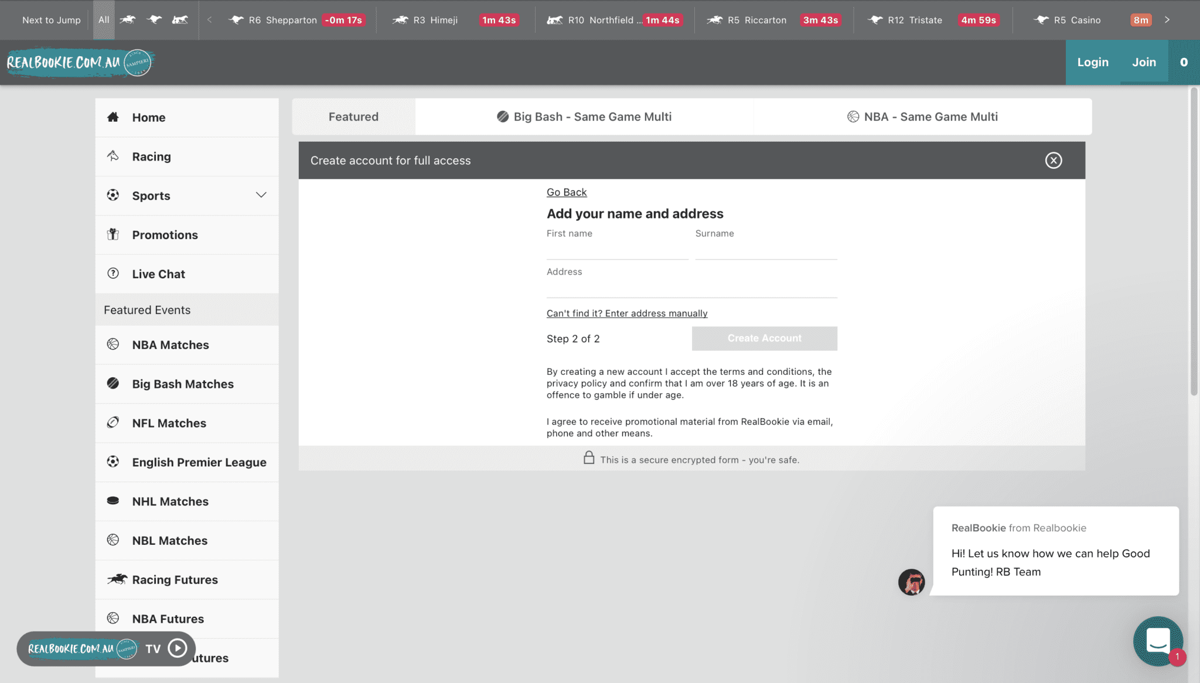Go to Home in sidebar

pos(187,118)
